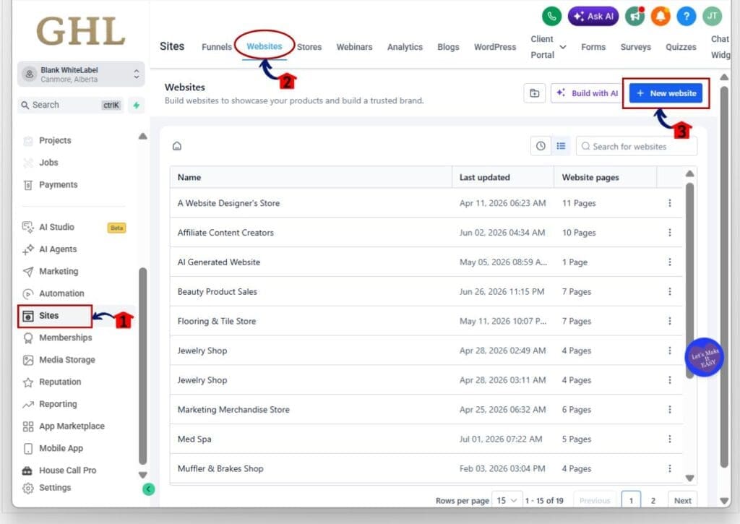
Task: Go to page 2 of websites
Action: 653,500
